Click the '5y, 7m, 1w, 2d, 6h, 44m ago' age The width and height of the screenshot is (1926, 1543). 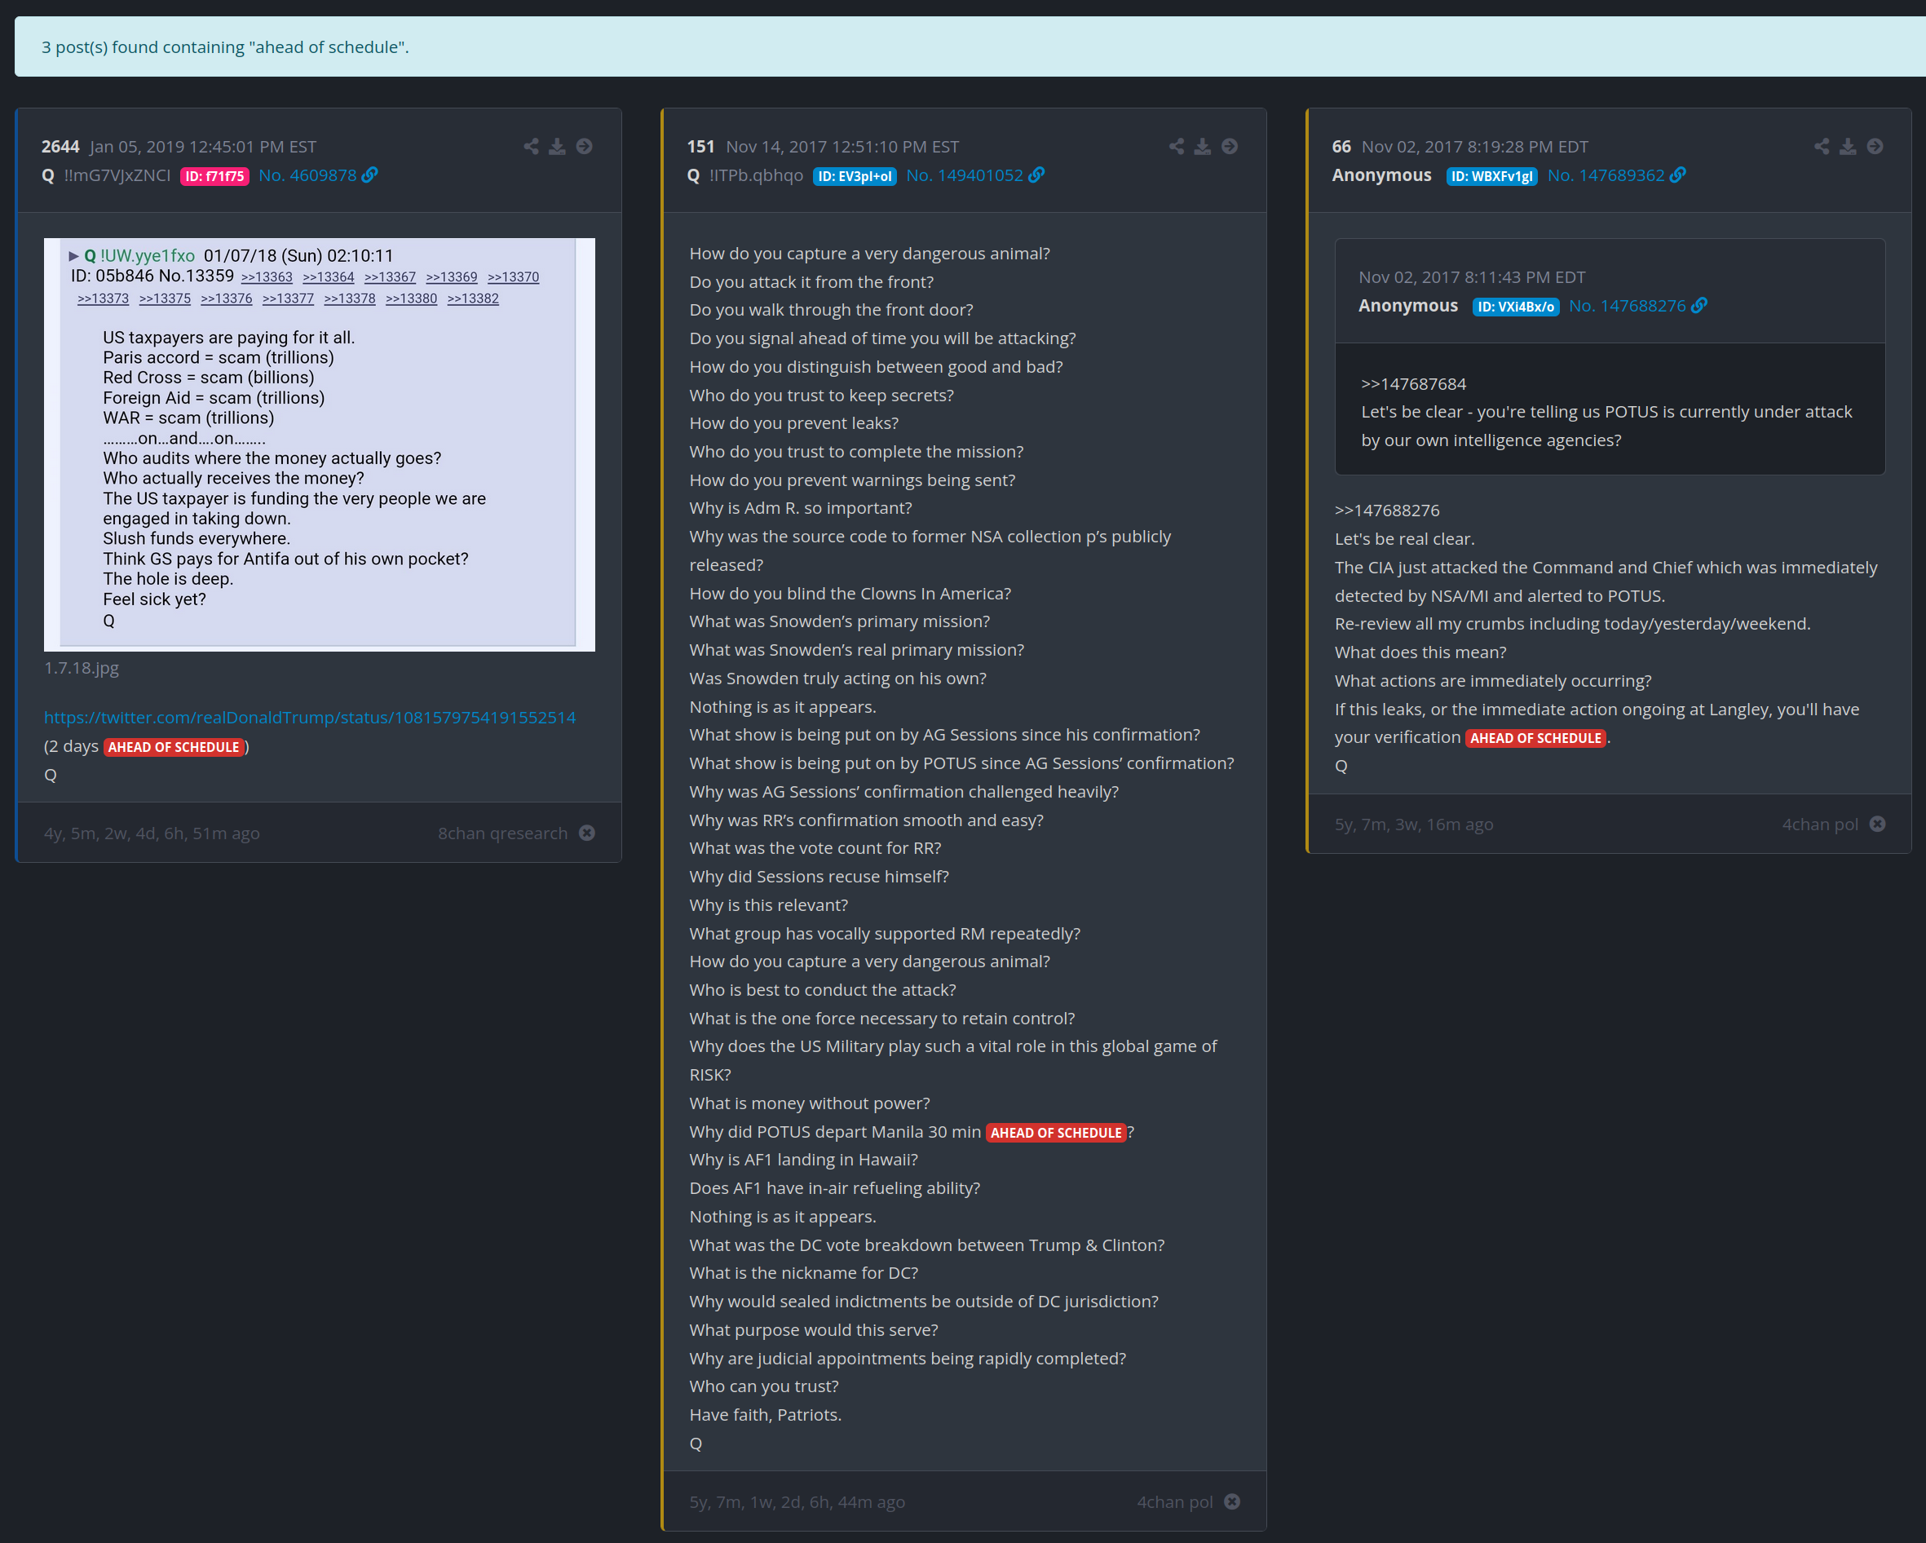pos(797,1502)
